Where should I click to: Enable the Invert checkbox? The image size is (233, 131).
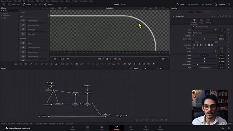(x=193, y=42)
